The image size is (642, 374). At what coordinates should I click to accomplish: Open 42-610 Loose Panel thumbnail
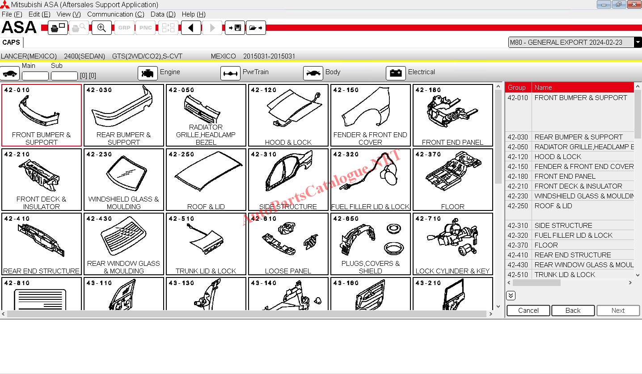(288, 244)
